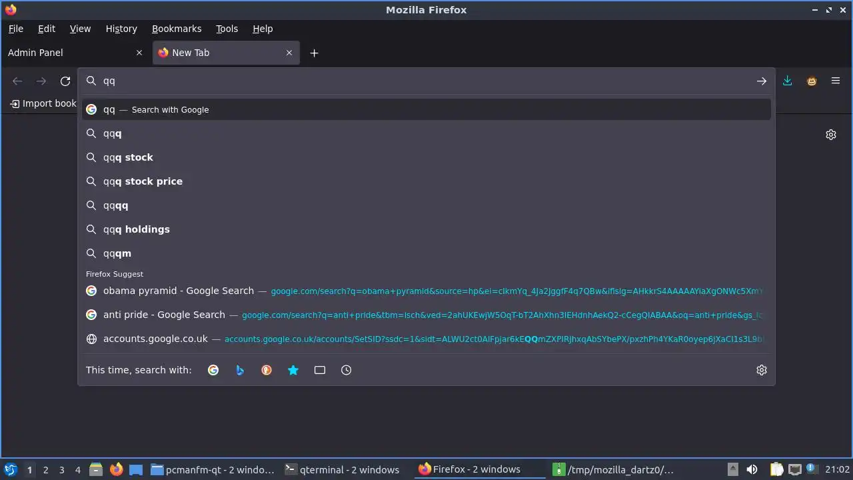This screenshot has height=480, width=853.
Task: Open the History menu
Action: (x=121, y=29)
